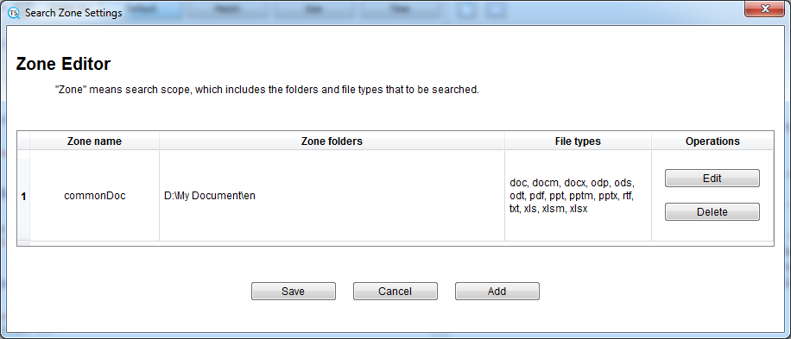Select the file types list cell
The width and height of the screenshot is (791, 339).
(578, 196)
